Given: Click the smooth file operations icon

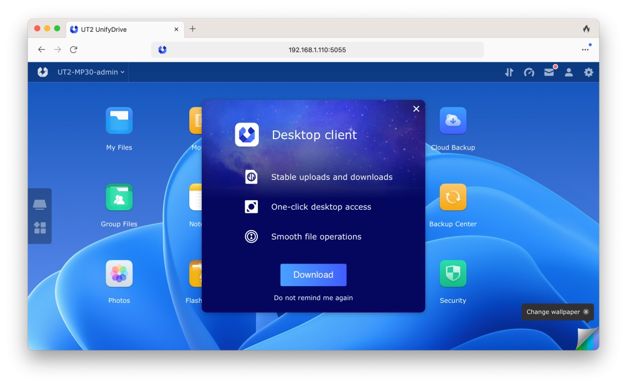Looking at the screenshot, I should pyautogui.click(x=251, y=237).
